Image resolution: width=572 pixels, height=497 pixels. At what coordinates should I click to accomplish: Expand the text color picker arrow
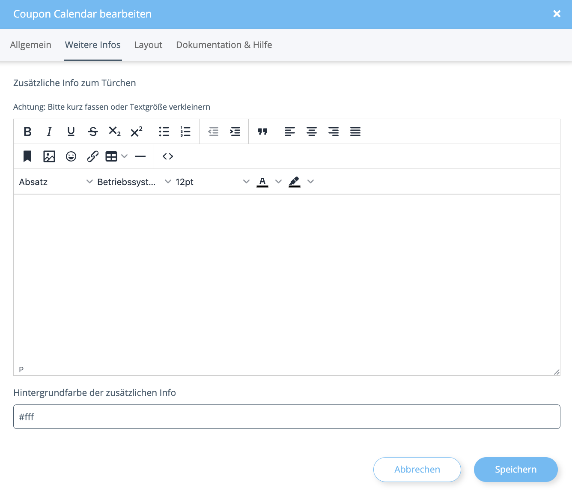pos(278,182)
